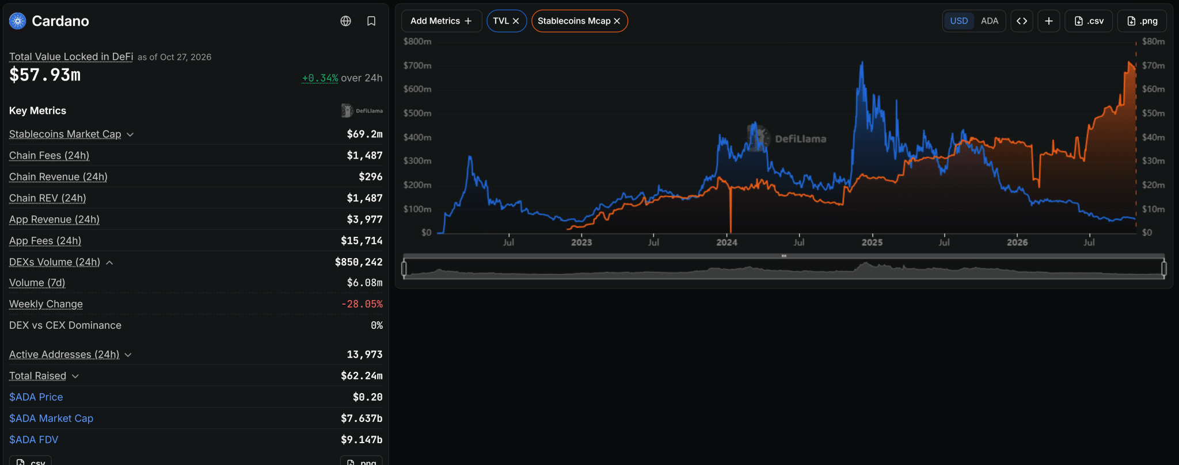
Task: Remove the TVL metric chip
Action: tap(516, 21)
